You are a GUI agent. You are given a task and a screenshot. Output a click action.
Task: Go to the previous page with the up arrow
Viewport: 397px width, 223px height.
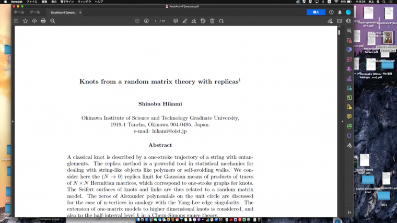click(x=137, y=21)
